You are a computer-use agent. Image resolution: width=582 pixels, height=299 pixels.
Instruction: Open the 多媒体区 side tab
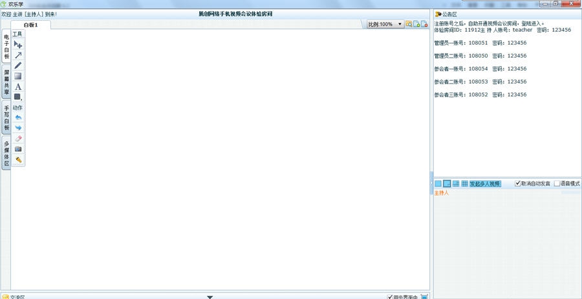point(6,153)
